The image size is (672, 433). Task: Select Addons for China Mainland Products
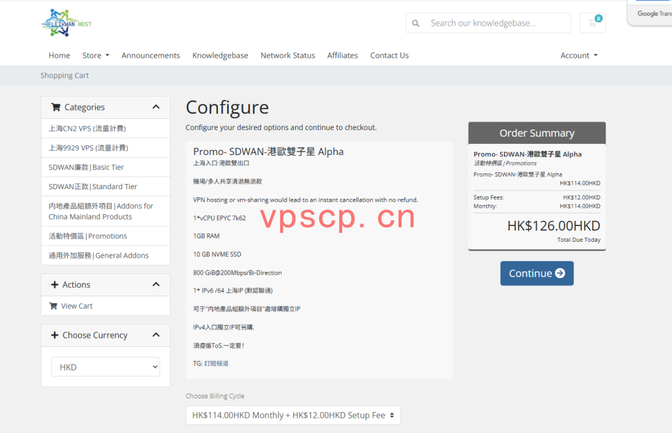click(x=106, y=211)
